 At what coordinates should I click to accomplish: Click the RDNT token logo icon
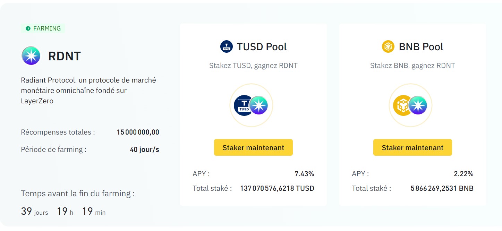[31, 55]
